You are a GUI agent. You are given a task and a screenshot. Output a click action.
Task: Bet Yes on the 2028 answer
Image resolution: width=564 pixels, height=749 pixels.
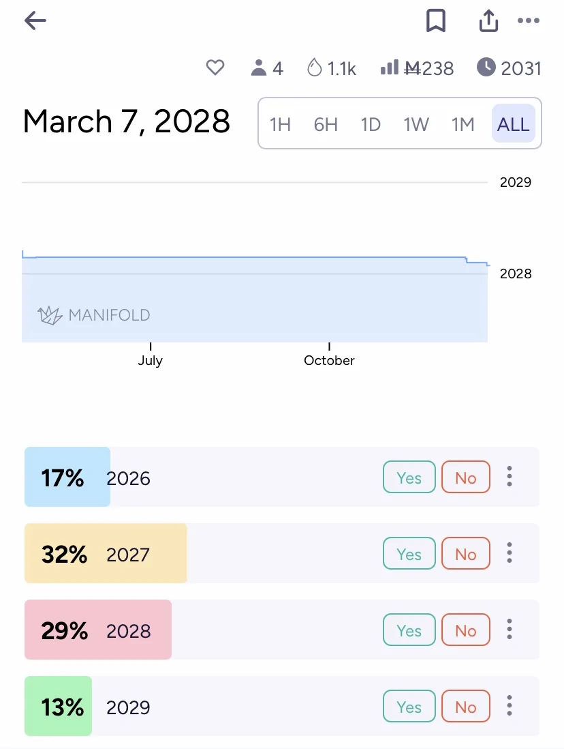(409, 630)
